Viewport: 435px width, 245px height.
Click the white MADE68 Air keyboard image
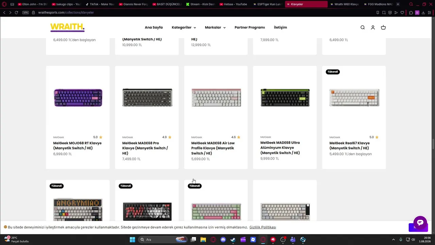tap(216, 98)
